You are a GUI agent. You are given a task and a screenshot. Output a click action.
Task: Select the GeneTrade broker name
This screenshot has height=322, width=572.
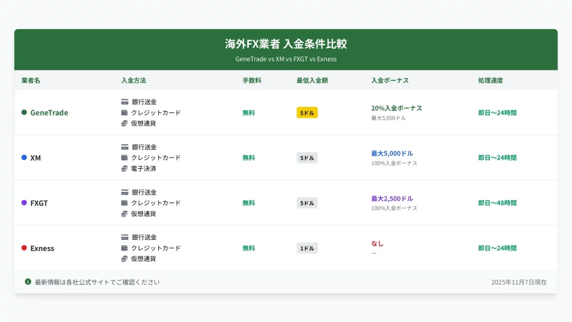(49, 112)
